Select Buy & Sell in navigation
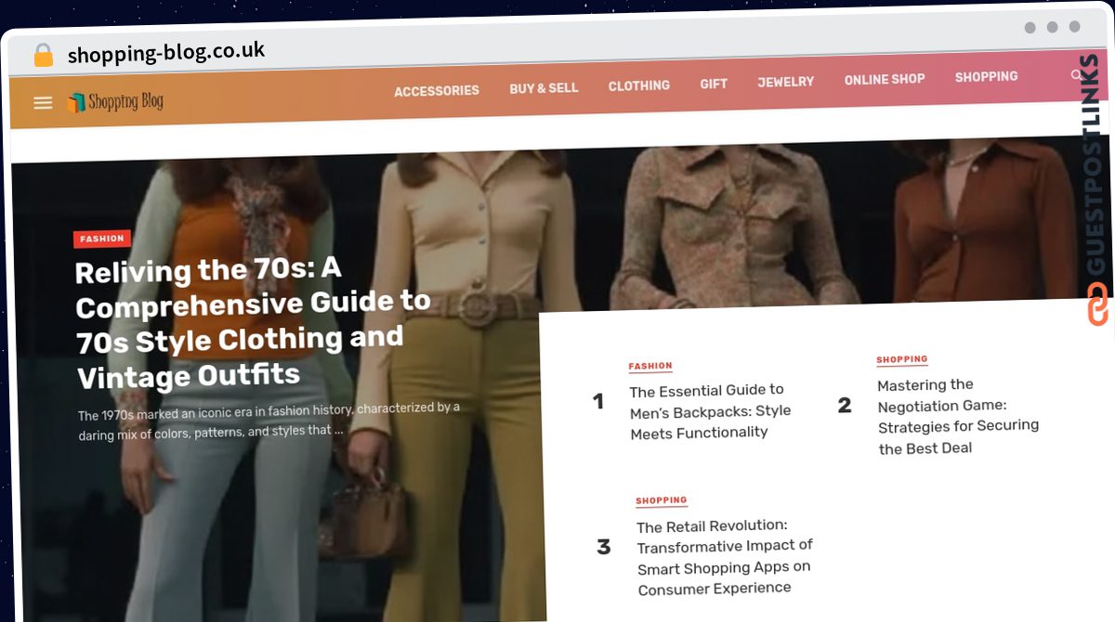This screenshot has width=1115, height=622. point(544,88)
